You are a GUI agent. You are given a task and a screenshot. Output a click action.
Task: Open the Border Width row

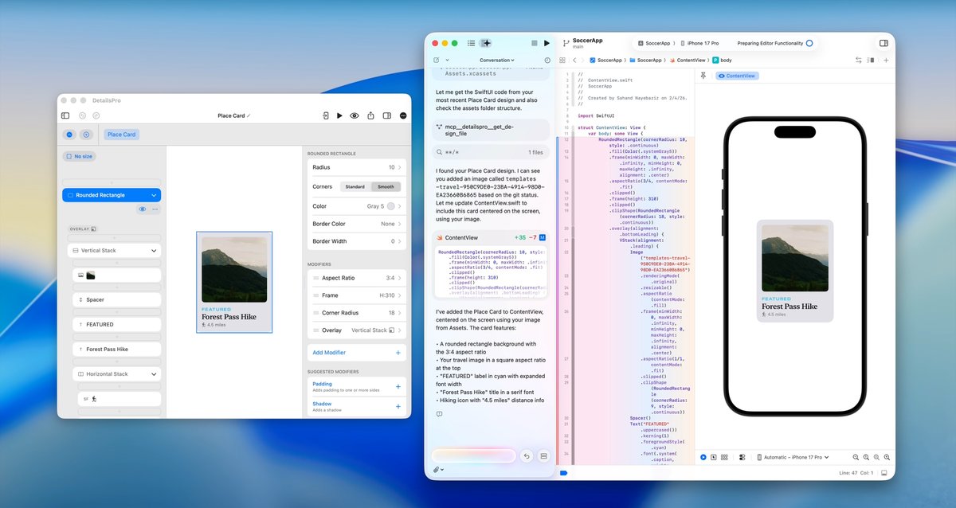point(356,241)
